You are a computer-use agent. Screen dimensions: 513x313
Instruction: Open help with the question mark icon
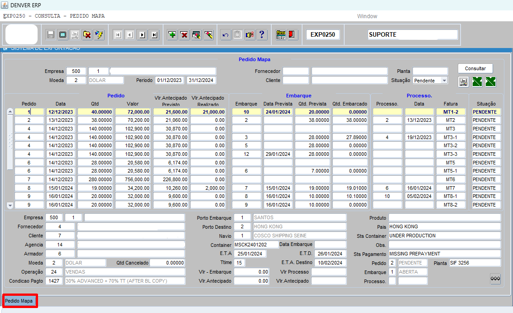coord(262,35)
